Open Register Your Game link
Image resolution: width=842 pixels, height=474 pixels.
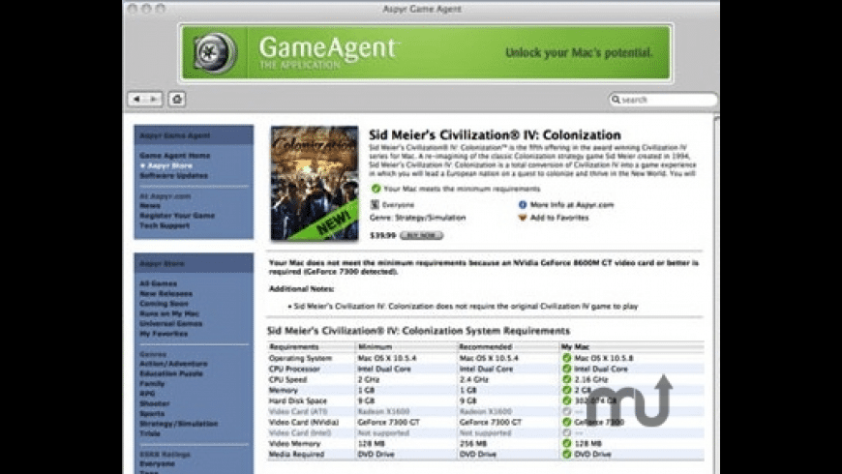tap(177, 216)
